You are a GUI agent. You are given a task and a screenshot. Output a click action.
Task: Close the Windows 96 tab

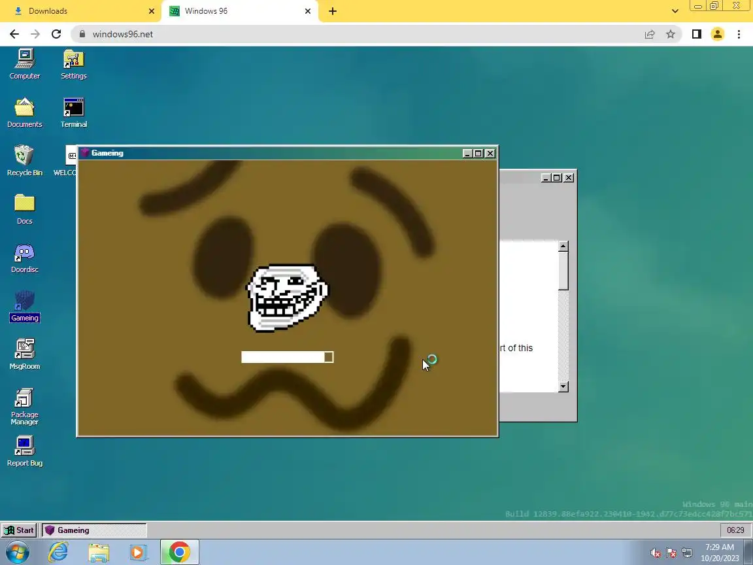[308, 11]
